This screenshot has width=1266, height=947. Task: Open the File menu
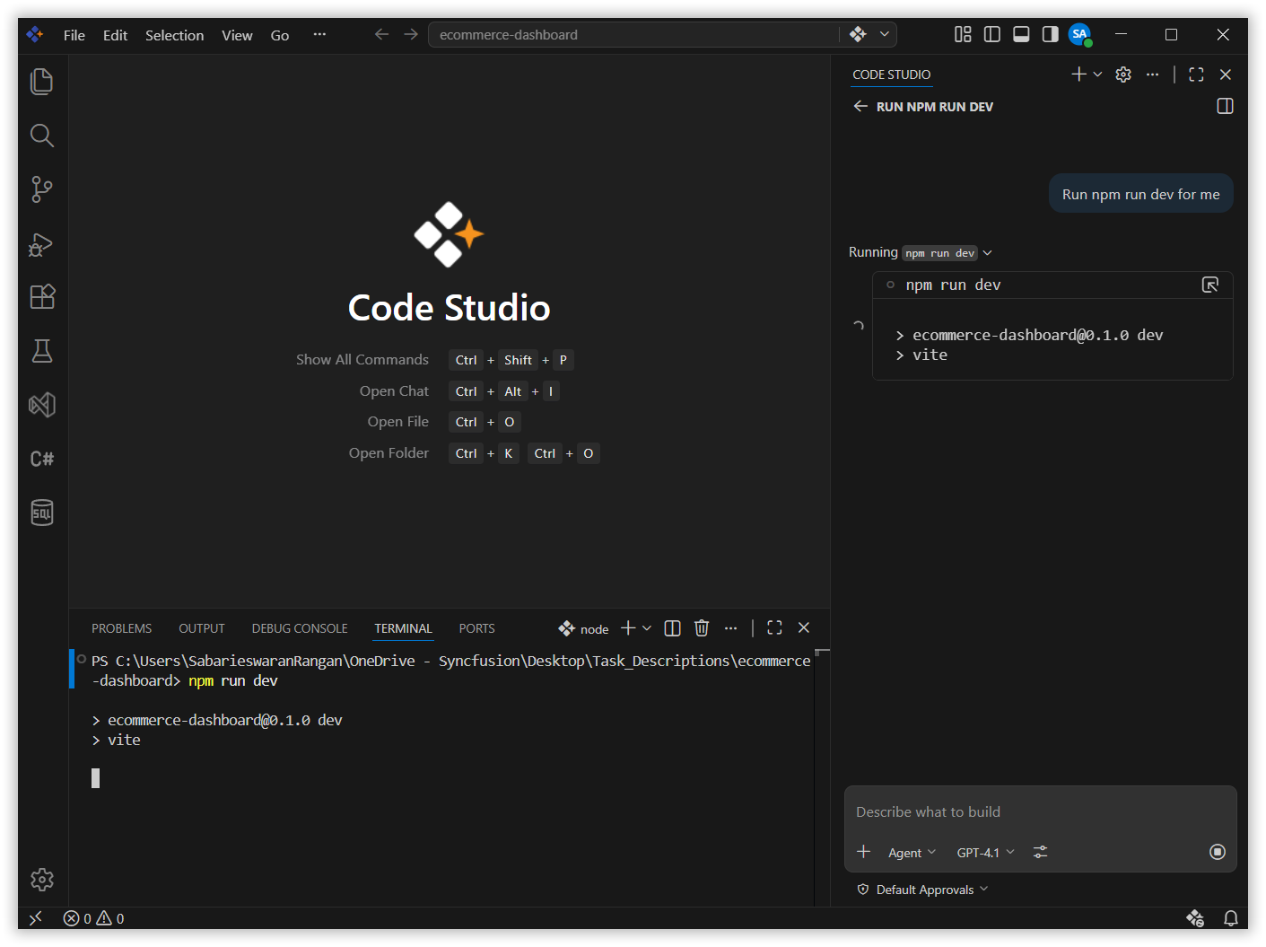pos(74,35)
